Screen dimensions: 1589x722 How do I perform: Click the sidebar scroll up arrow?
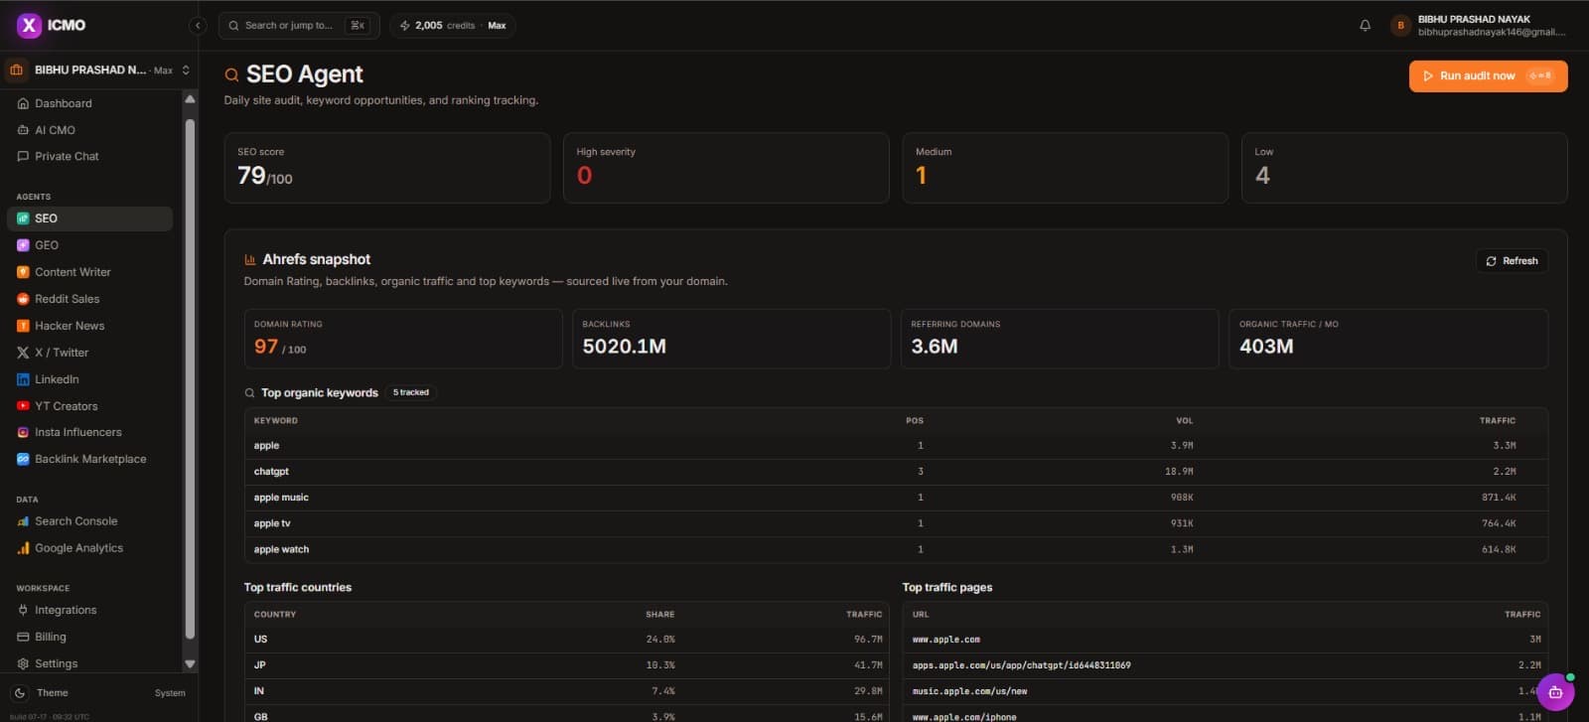[190, 99]
